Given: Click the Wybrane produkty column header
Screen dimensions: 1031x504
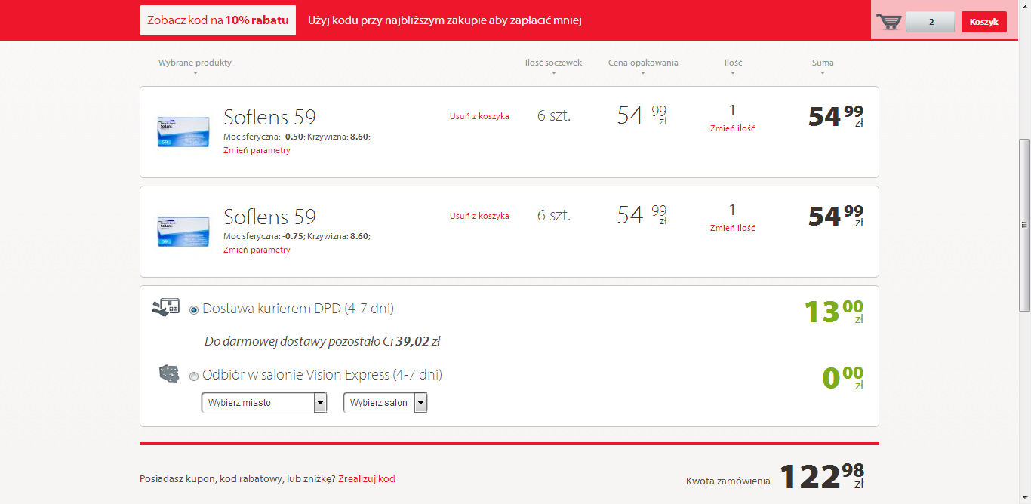Looking at the screenshot, I should point(195,63).
